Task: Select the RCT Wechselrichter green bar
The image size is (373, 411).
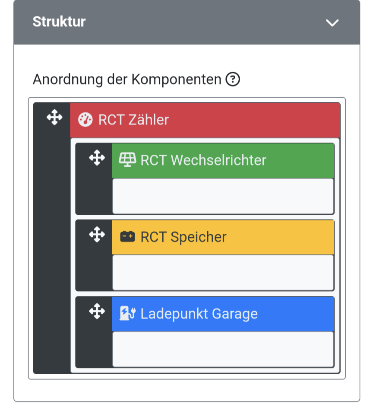Action: click(x=223, y=160)
